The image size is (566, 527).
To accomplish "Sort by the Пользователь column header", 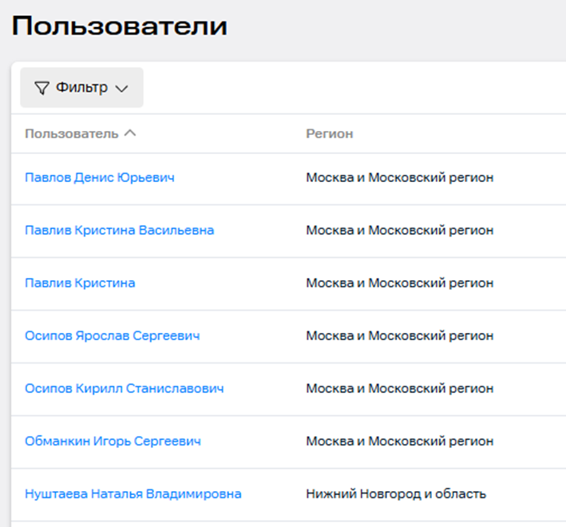I will [72, 133].
